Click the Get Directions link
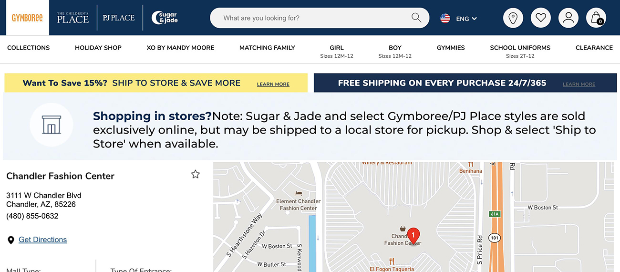The width and height of the screenshot is (620, 272). [42, 240]
